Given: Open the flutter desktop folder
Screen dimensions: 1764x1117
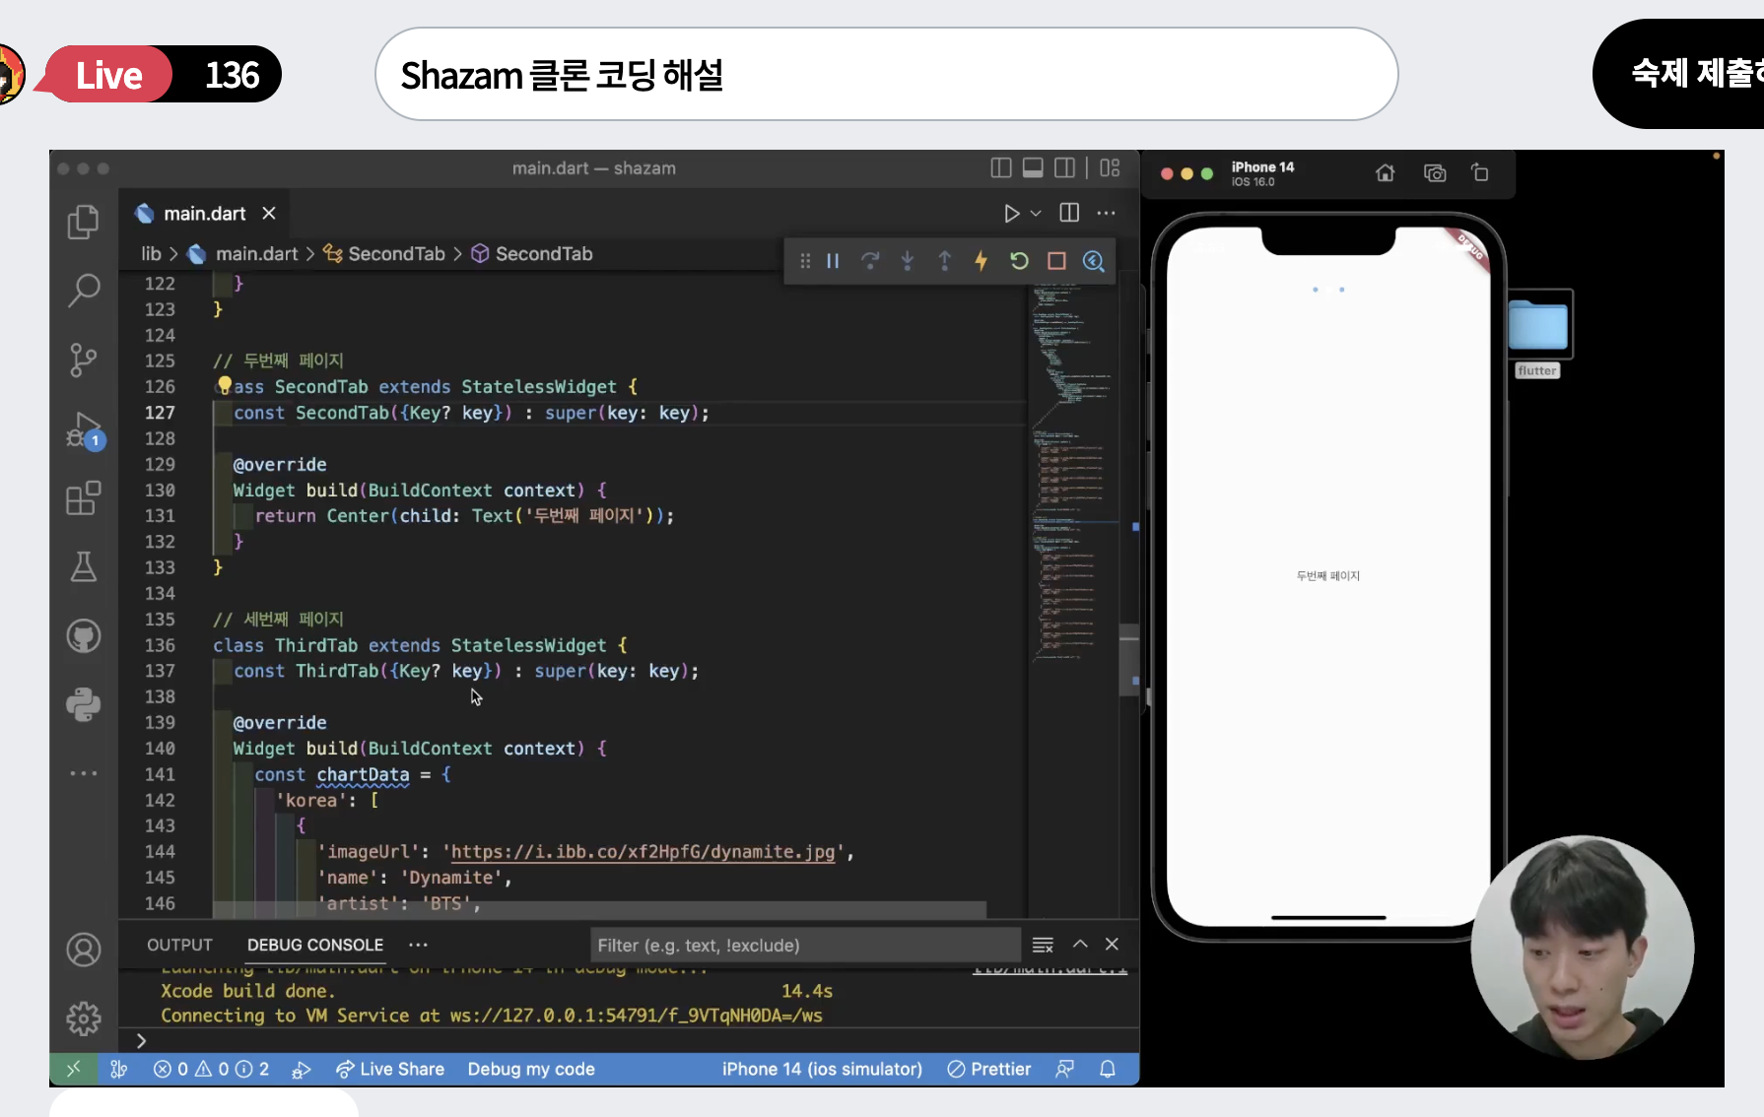Looking at the screenshot, I should coord(1537,335).
